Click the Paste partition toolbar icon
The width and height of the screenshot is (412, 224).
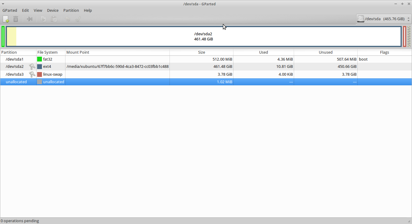54,19
